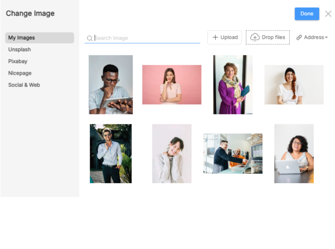Click the cloud upload icon

[255, 38]
